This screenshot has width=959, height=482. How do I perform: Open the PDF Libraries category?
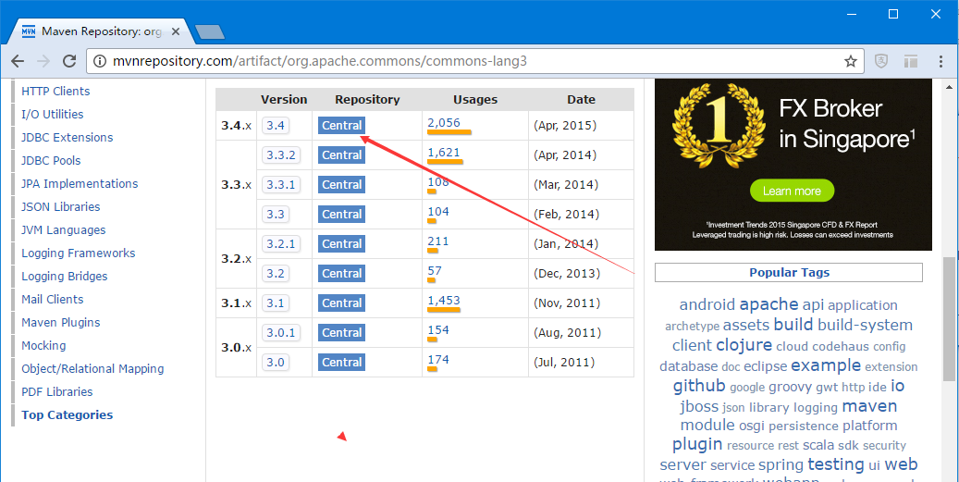point(57,392)
